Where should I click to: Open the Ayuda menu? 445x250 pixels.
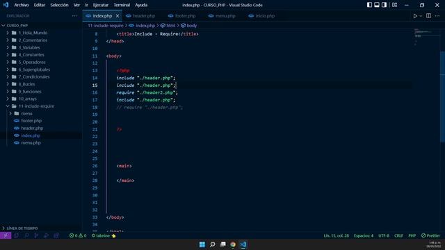(x=141, y=5)
